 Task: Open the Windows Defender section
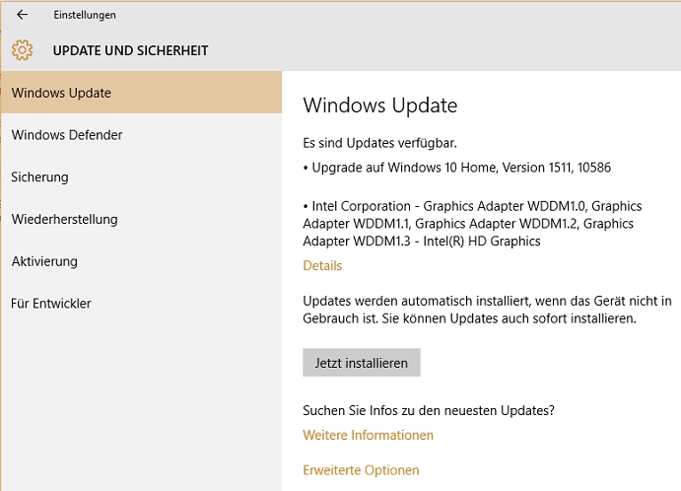(x=67, y=135)
